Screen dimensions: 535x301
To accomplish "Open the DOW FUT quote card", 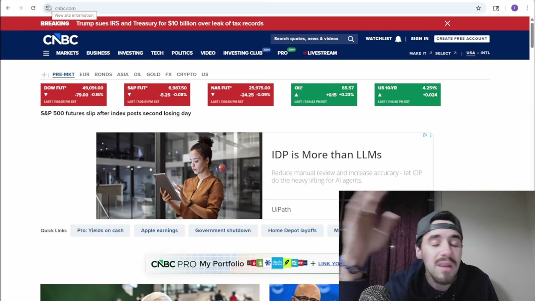I will (74, 94).
